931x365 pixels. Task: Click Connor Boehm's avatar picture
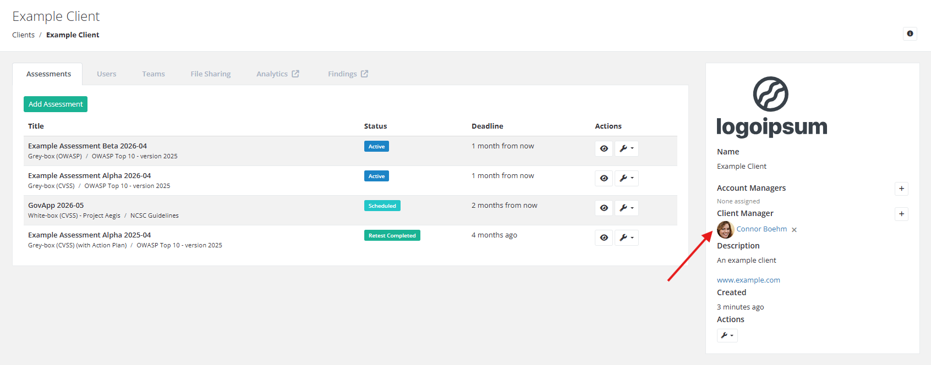(725, 229)
